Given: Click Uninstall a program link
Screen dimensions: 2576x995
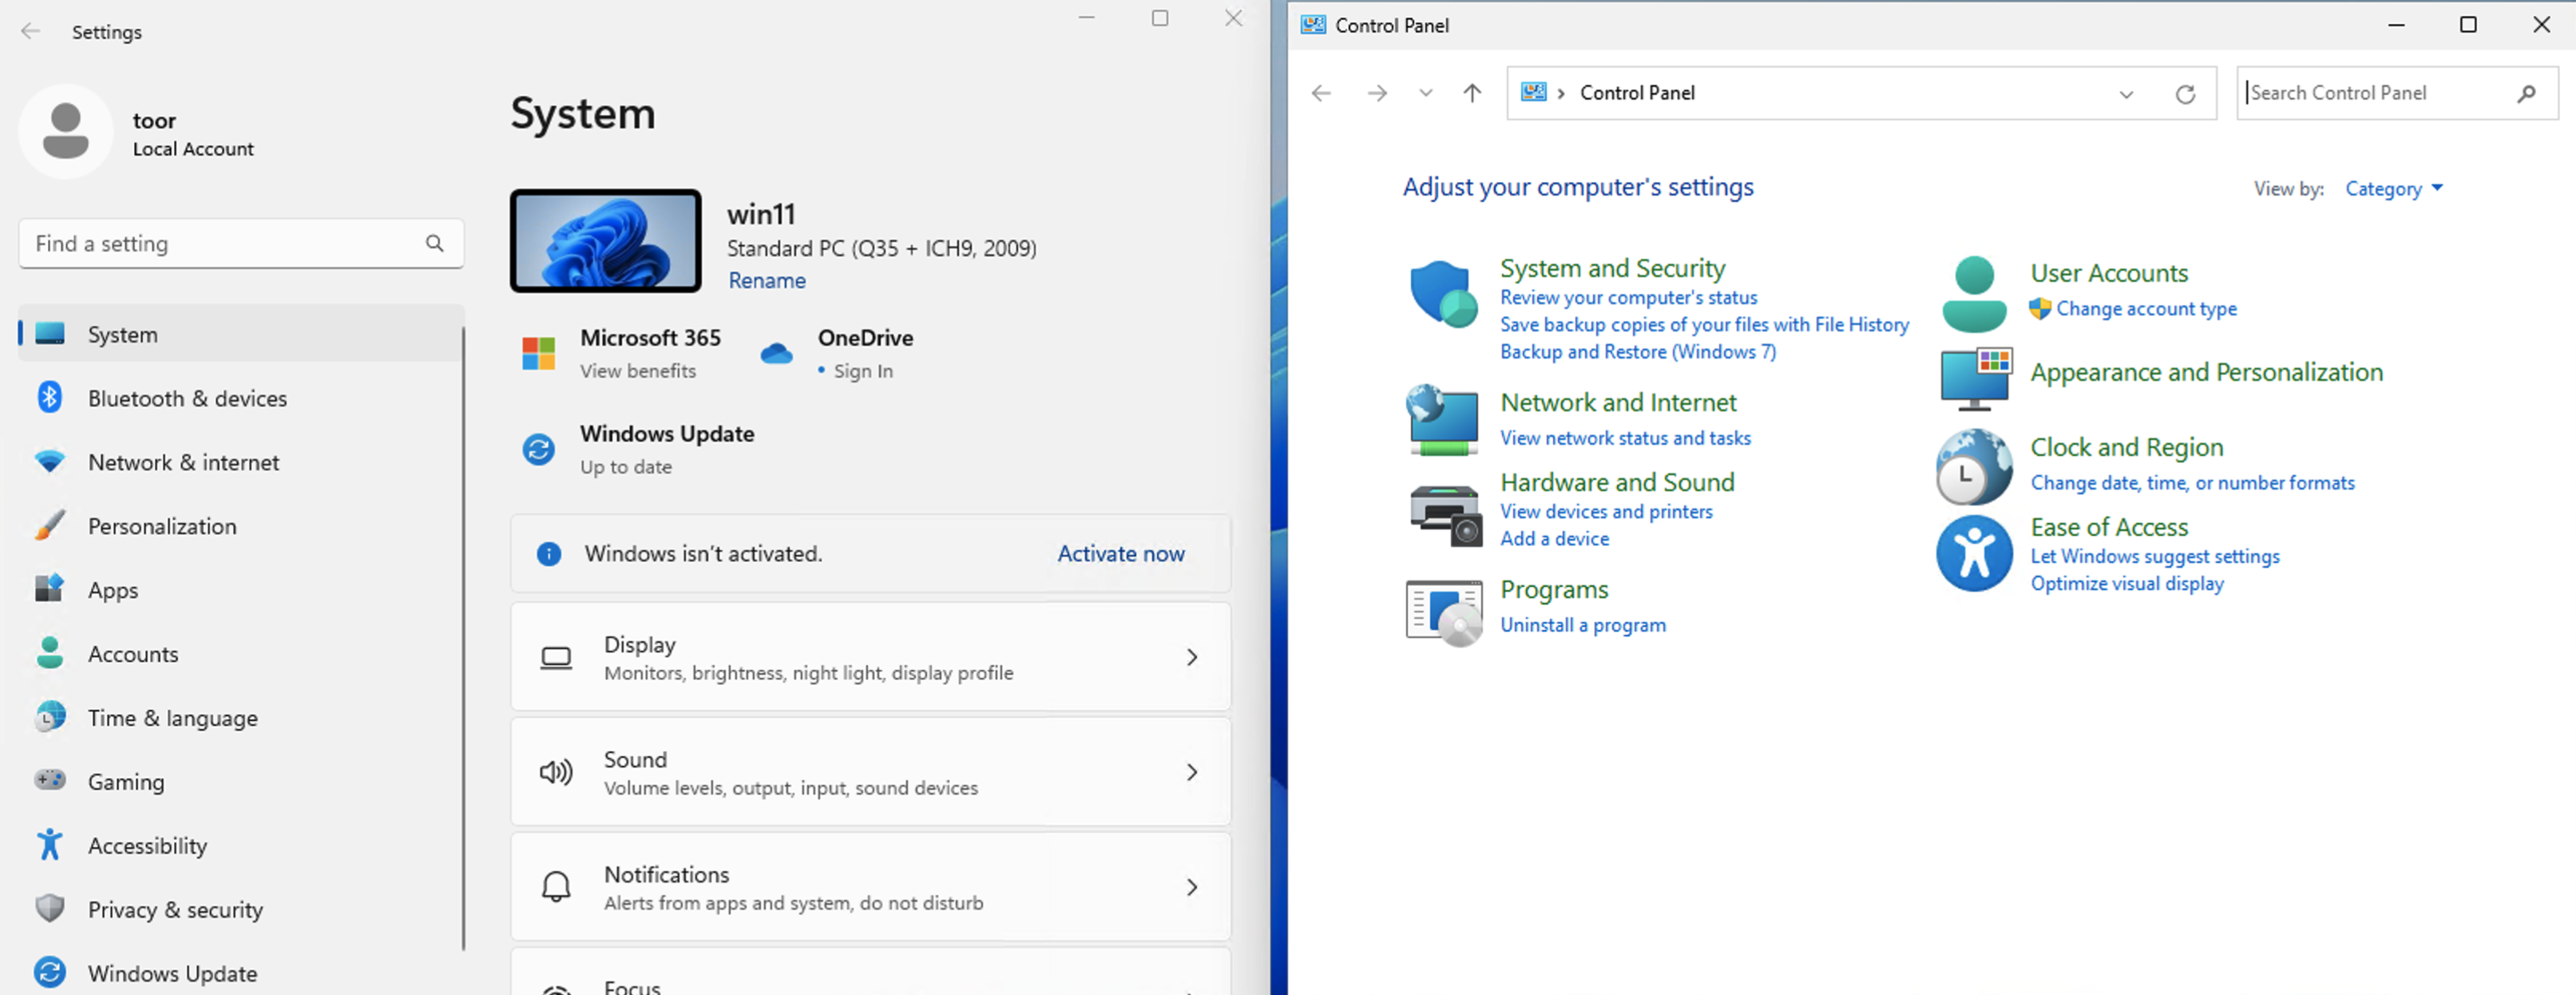Looking at the screenshot, I should click(x=1582, y=625).
